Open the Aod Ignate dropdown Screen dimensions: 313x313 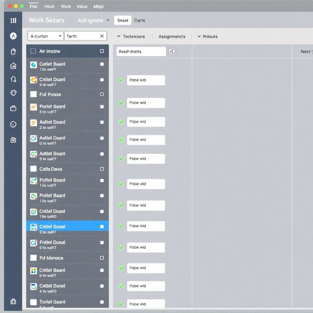(94, 20)
